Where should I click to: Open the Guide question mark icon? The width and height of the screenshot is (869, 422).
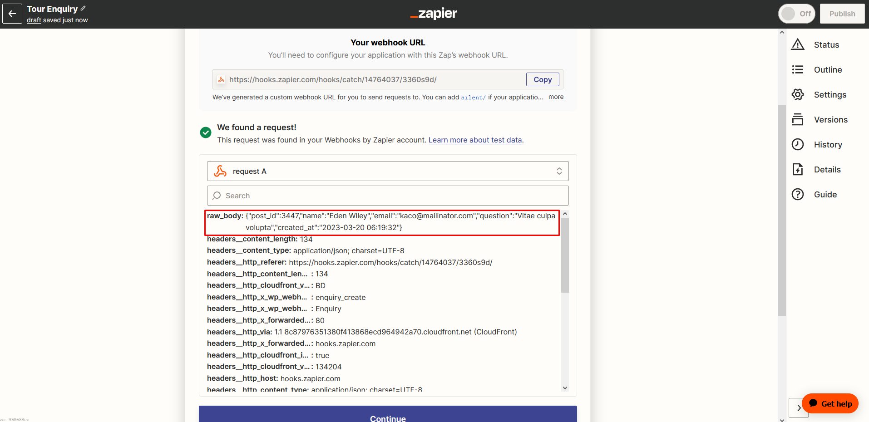click(x=798, y=194)
